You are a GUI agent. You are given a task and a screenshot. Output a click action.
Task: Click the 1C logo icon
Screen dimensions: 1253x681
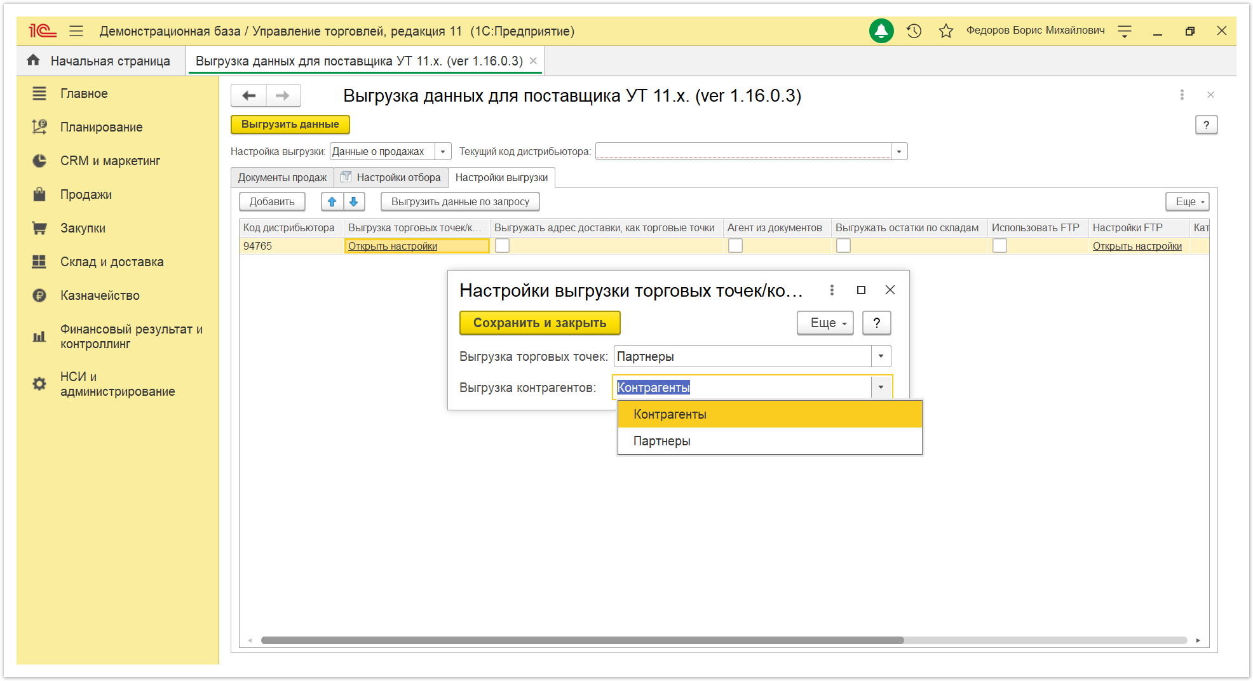pyautogui.click(x=43, y=30)
